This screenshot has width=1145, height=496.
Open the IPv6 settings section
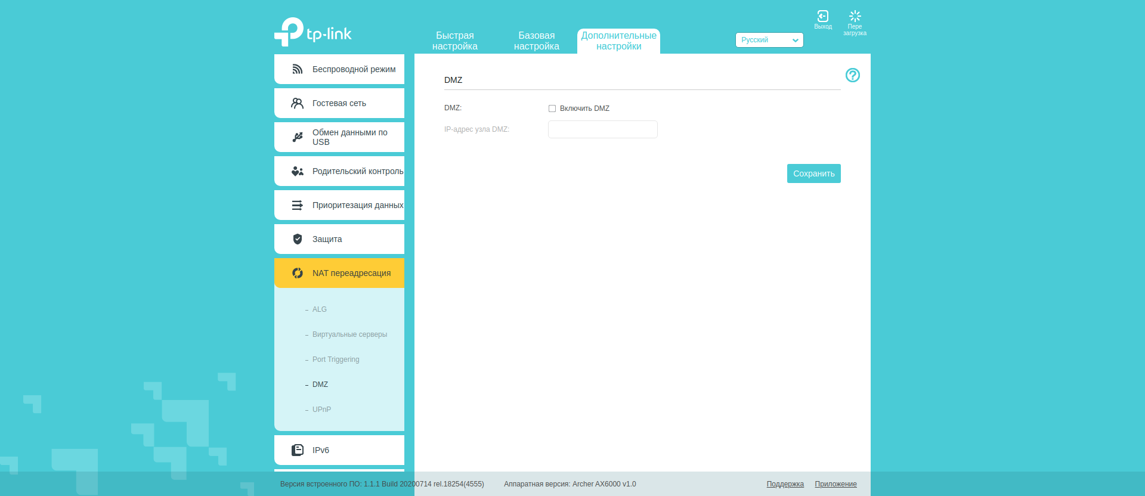339,450
